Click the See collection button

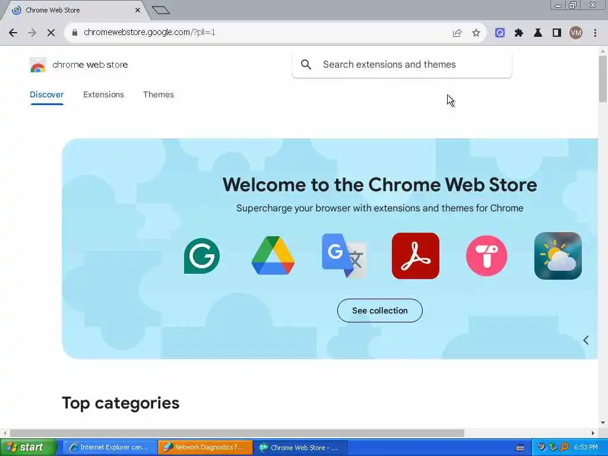tap(379, 311)
